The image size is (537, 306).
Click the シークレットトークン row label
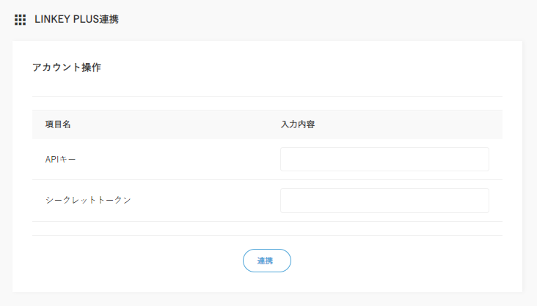(88, 200)
